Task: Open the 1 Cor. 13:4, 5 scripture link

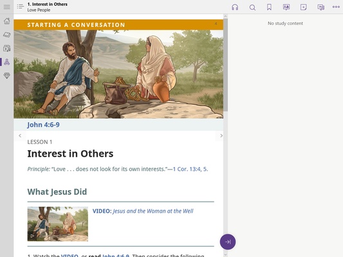Action: point(190,169)
